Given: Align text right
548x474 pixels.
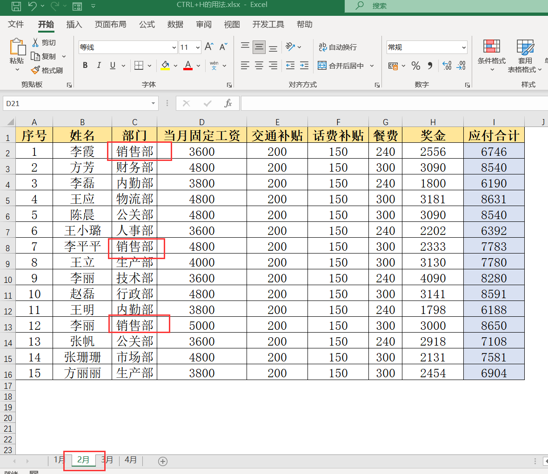Looking at the screenshot, I should 273,66.
